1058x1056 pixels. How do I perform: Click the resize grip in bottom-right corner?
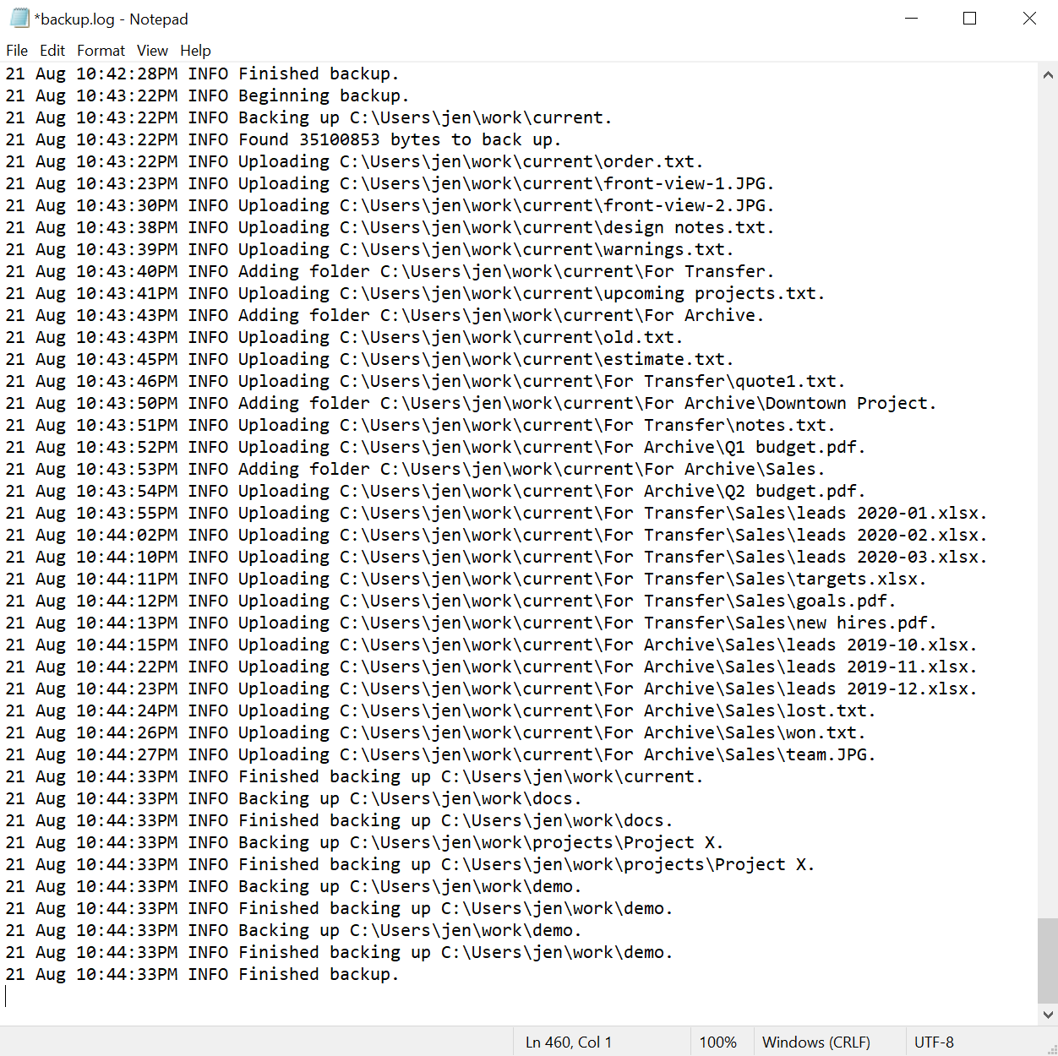pyautogui.click(x=1050, y=1048)
